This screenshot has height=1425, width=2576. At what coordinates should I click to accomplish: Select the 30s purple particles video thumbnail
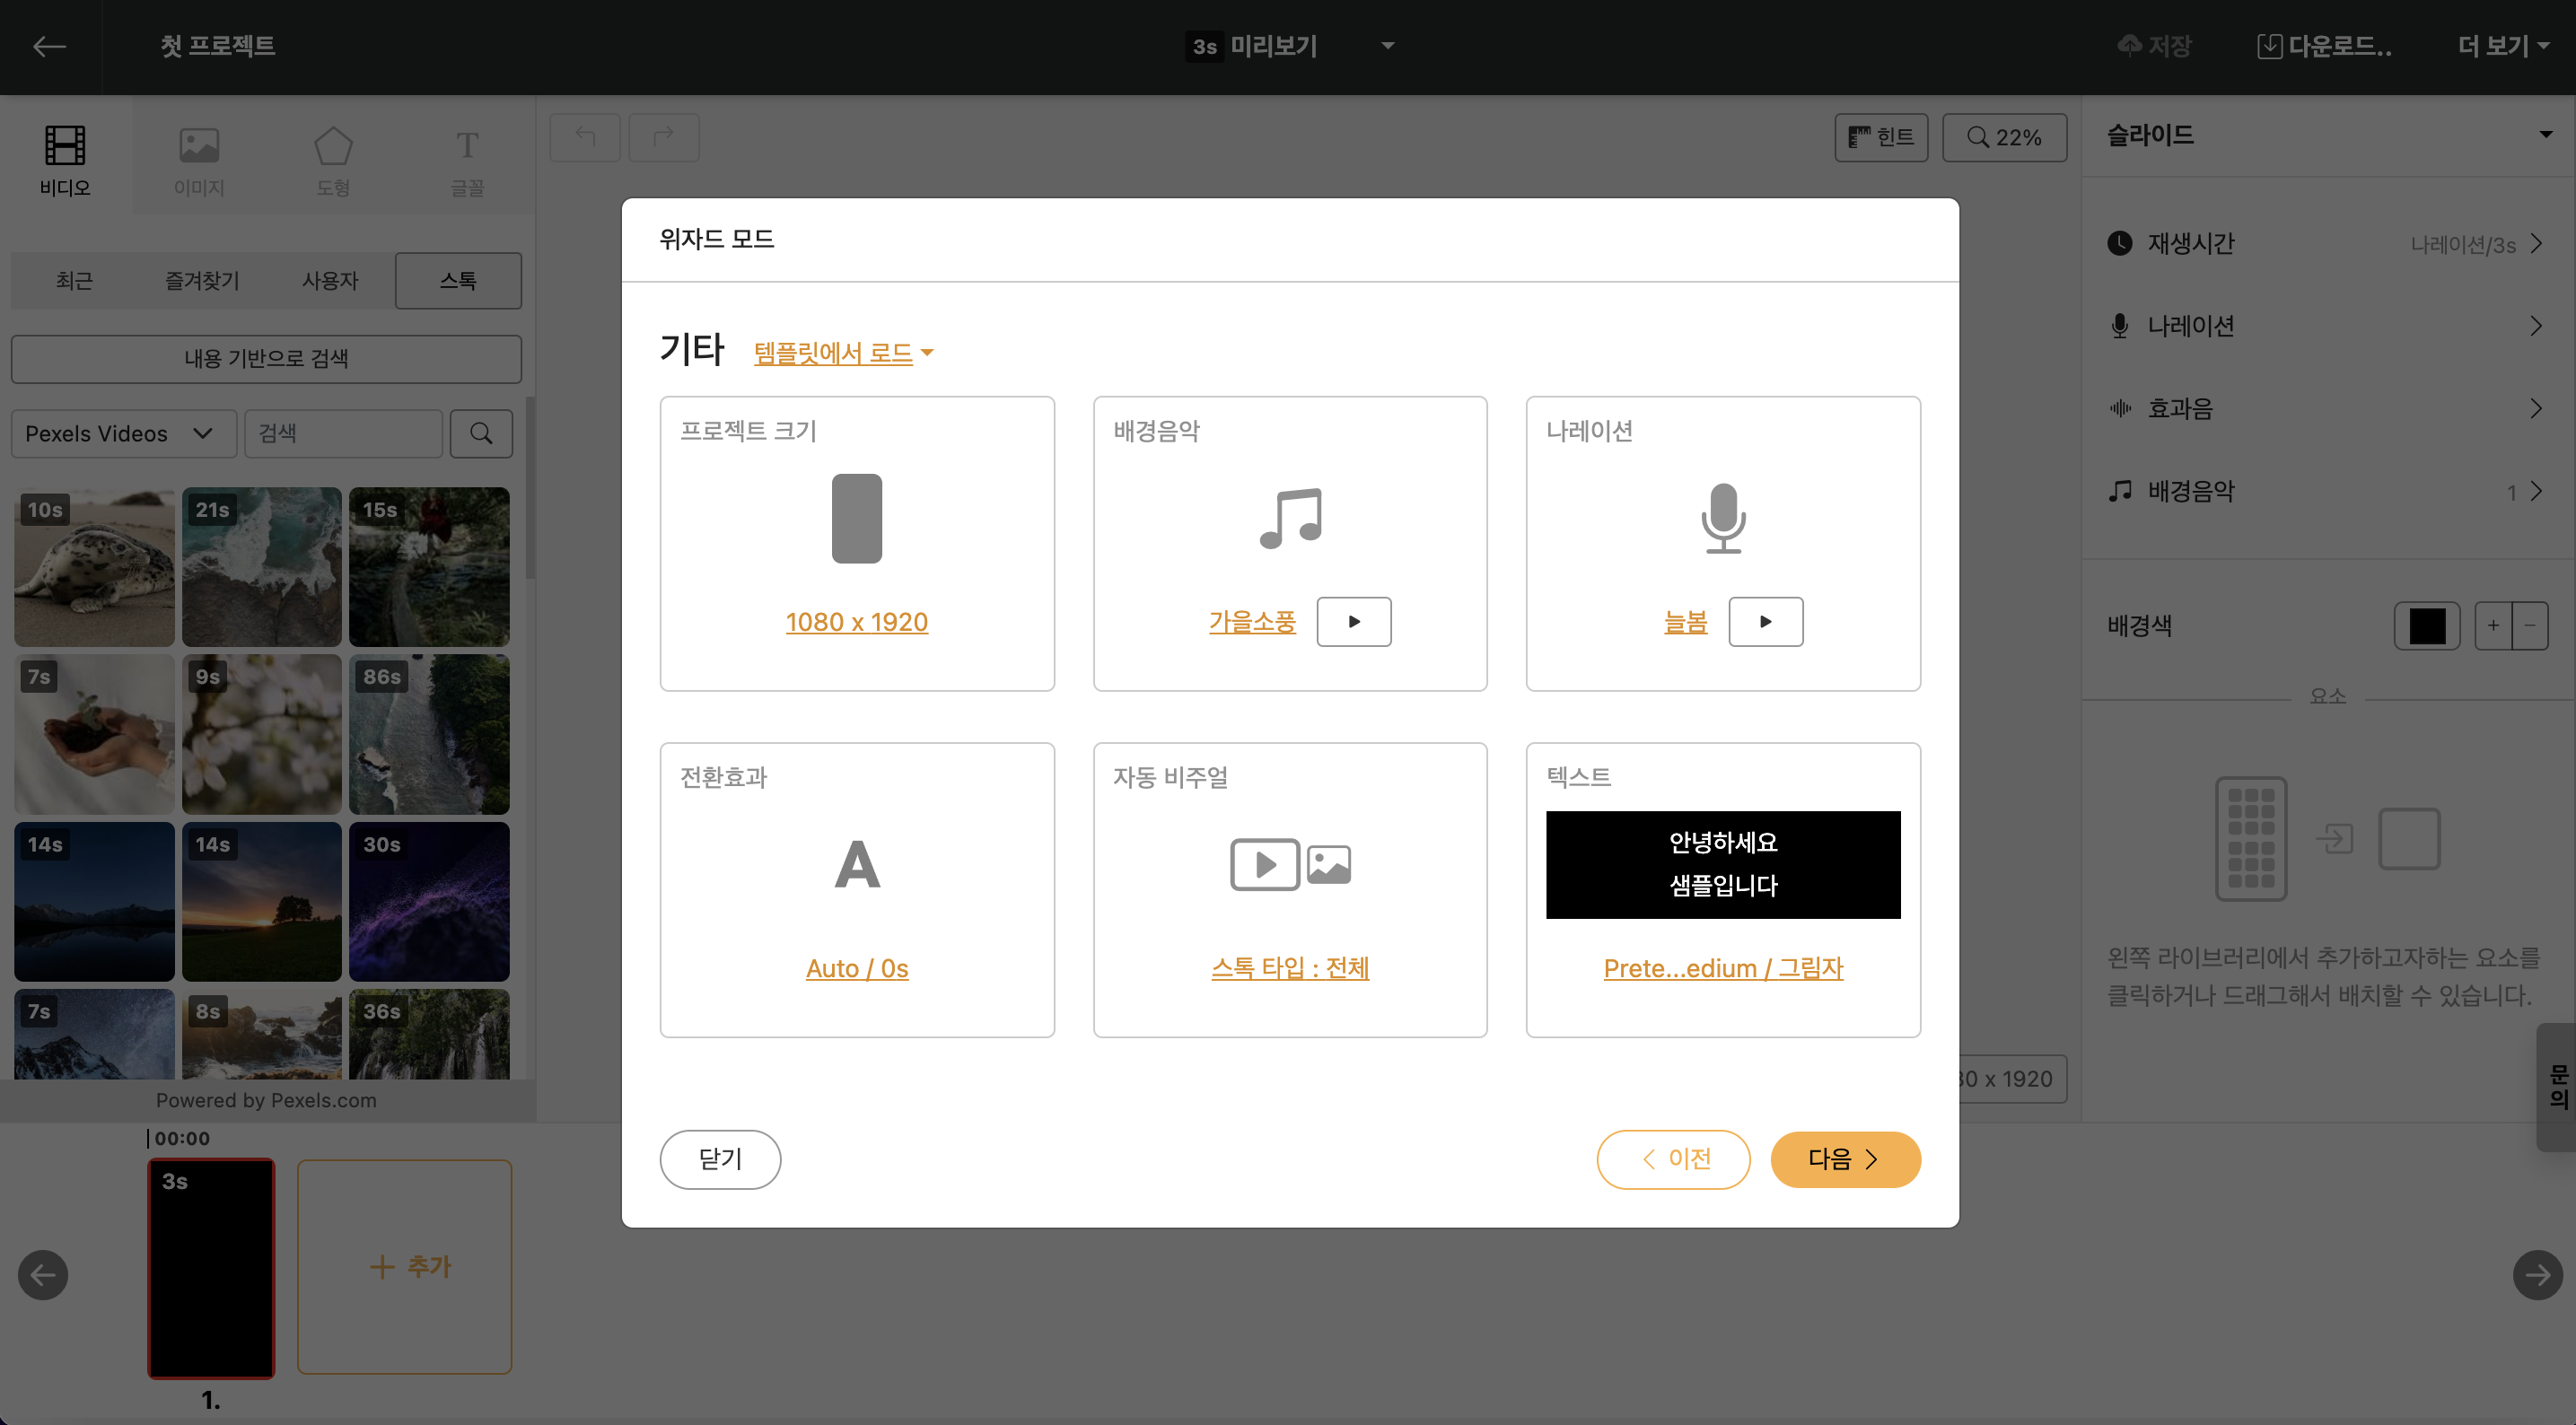(429, 901)
